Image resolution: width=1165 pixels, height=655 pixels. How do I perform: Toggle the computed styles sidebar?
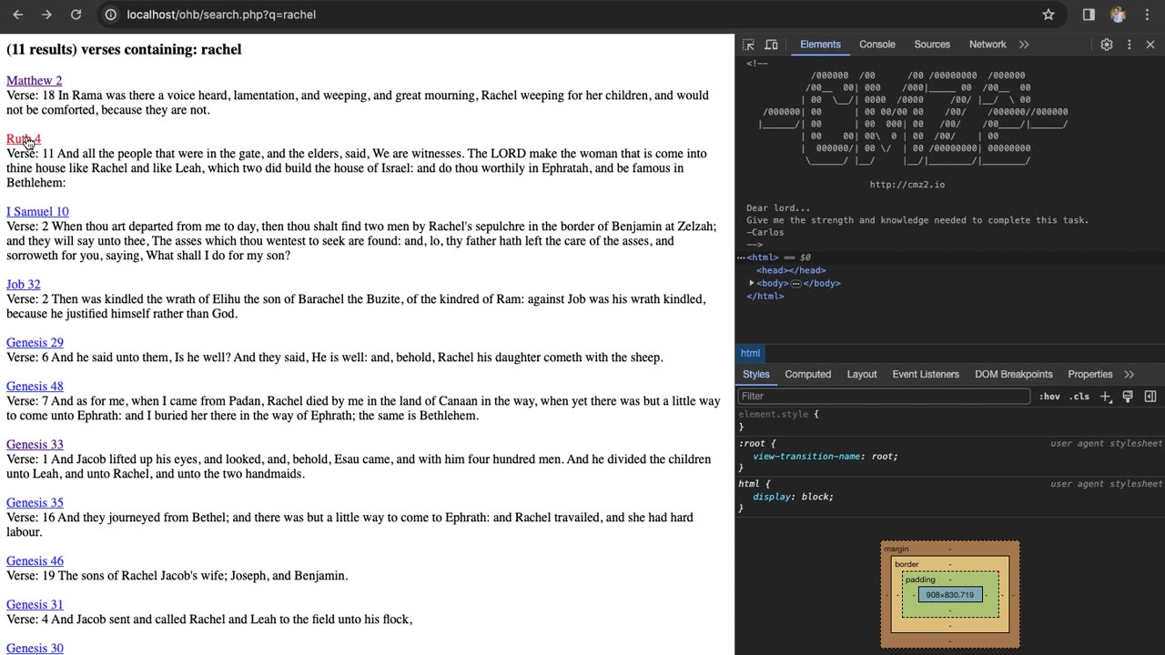(1150, 397)
